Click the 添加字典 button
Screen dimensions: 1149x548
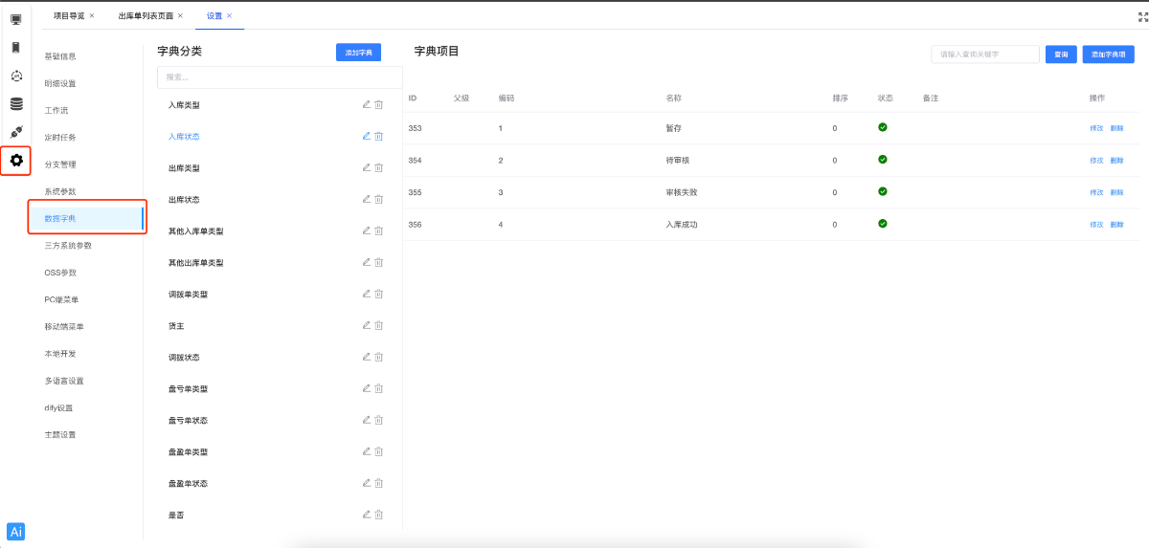coord(358,52)
